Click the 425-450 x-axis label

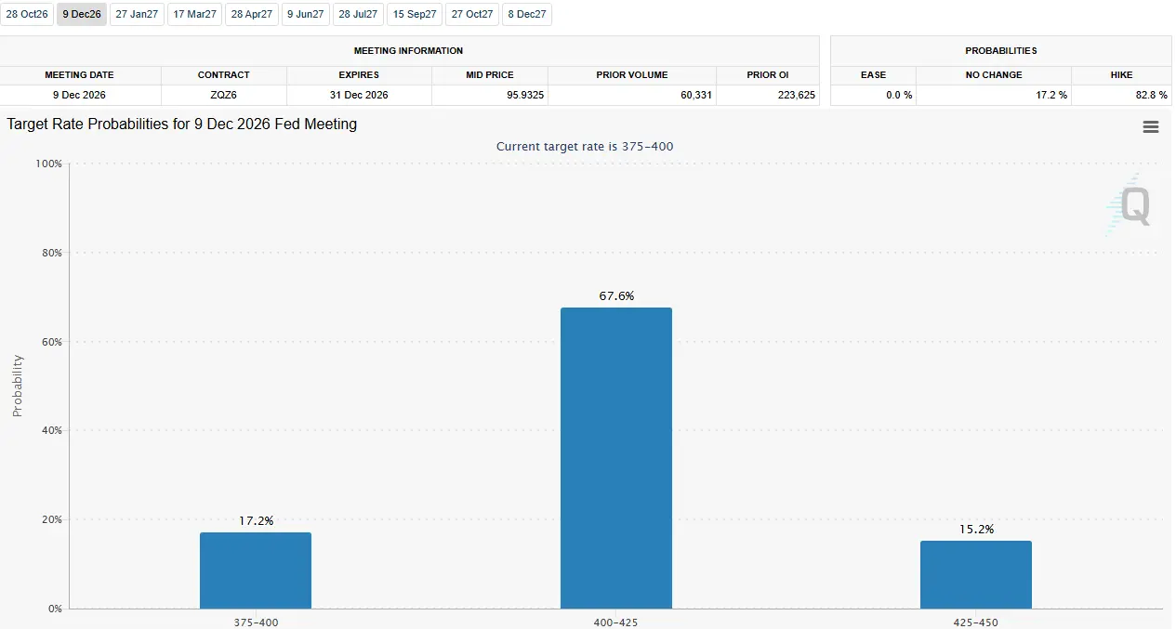(x=976, y=622)
